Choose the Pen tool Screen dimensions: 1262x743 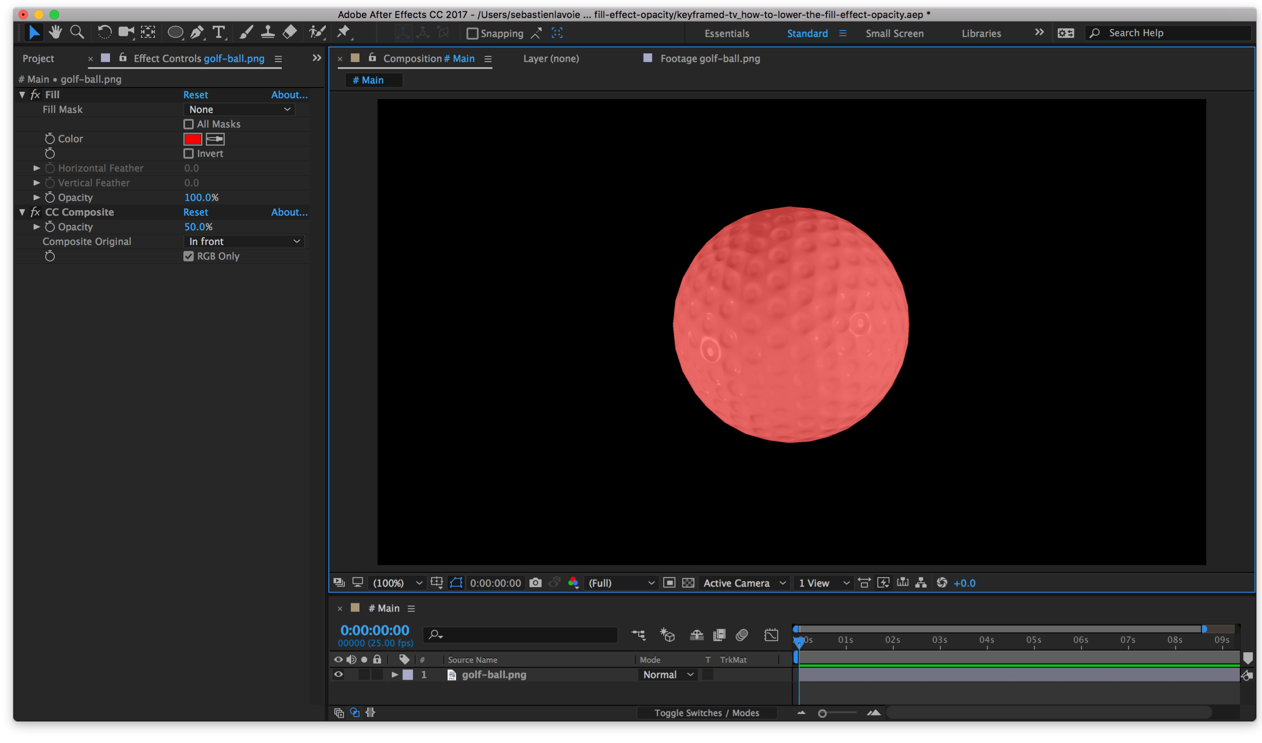click(196, 32)
